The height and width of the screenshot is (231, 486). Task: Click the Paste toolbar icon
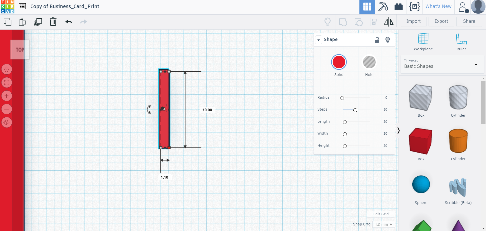(x=23, y=22)
